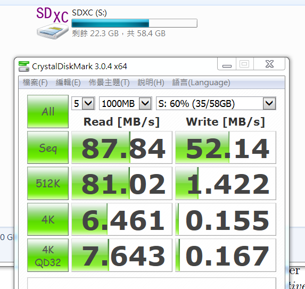Click the 512K write result 1.422
The image size is (305, 289).
coord(226,183)
